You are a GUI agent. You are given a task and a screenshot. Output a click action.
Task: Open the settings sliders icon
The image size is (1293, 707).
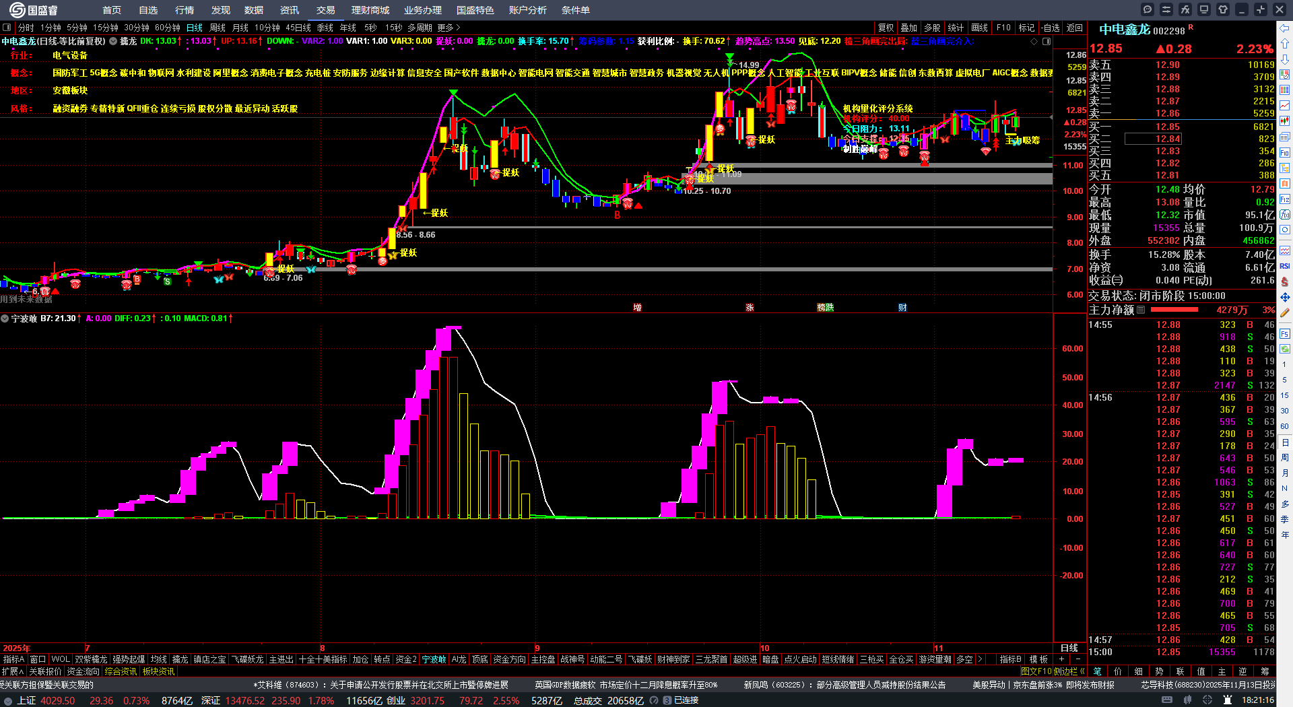tap(1166, 9)
